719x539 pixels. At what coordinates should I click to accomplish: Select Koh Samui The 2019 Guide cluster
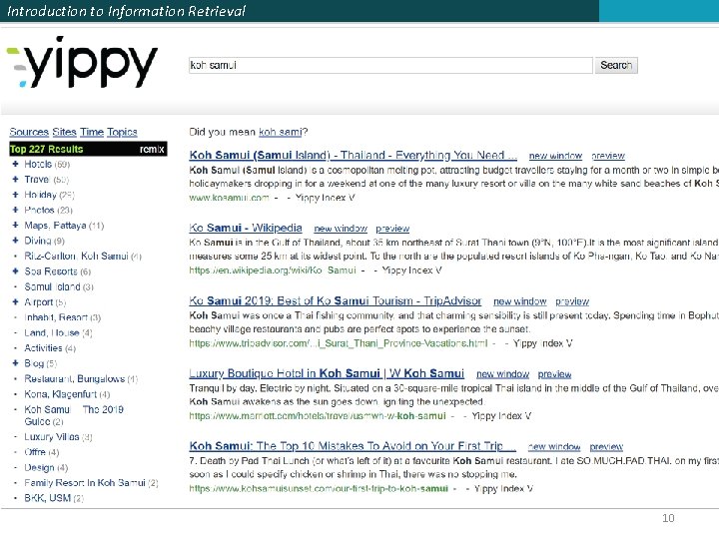click(x=74, y=415)
